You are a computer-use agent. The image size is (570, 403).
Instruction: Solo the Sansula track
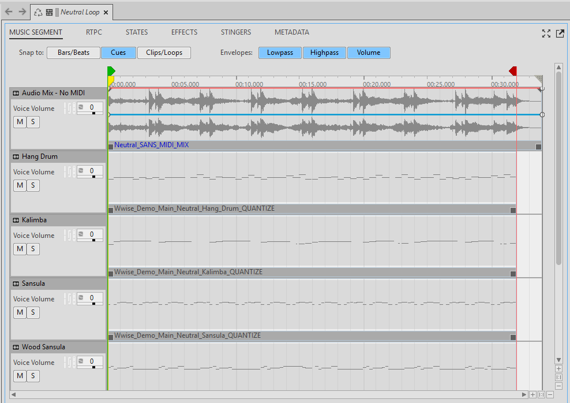point(33,312)
